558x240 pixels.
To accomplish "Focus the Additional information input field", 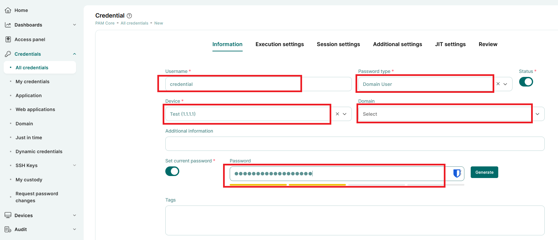I will [355, 144].
